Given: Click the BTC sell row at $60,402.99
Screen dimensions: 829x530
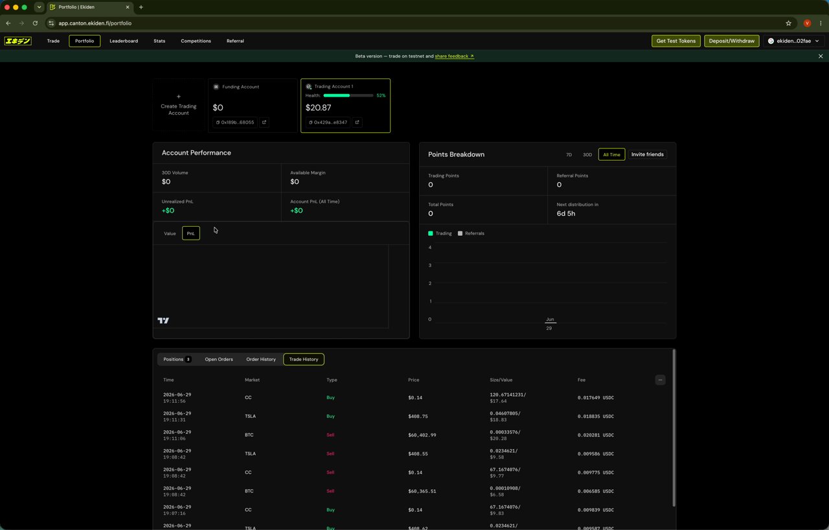Looking at the screenshot, I should coord(414,435).
